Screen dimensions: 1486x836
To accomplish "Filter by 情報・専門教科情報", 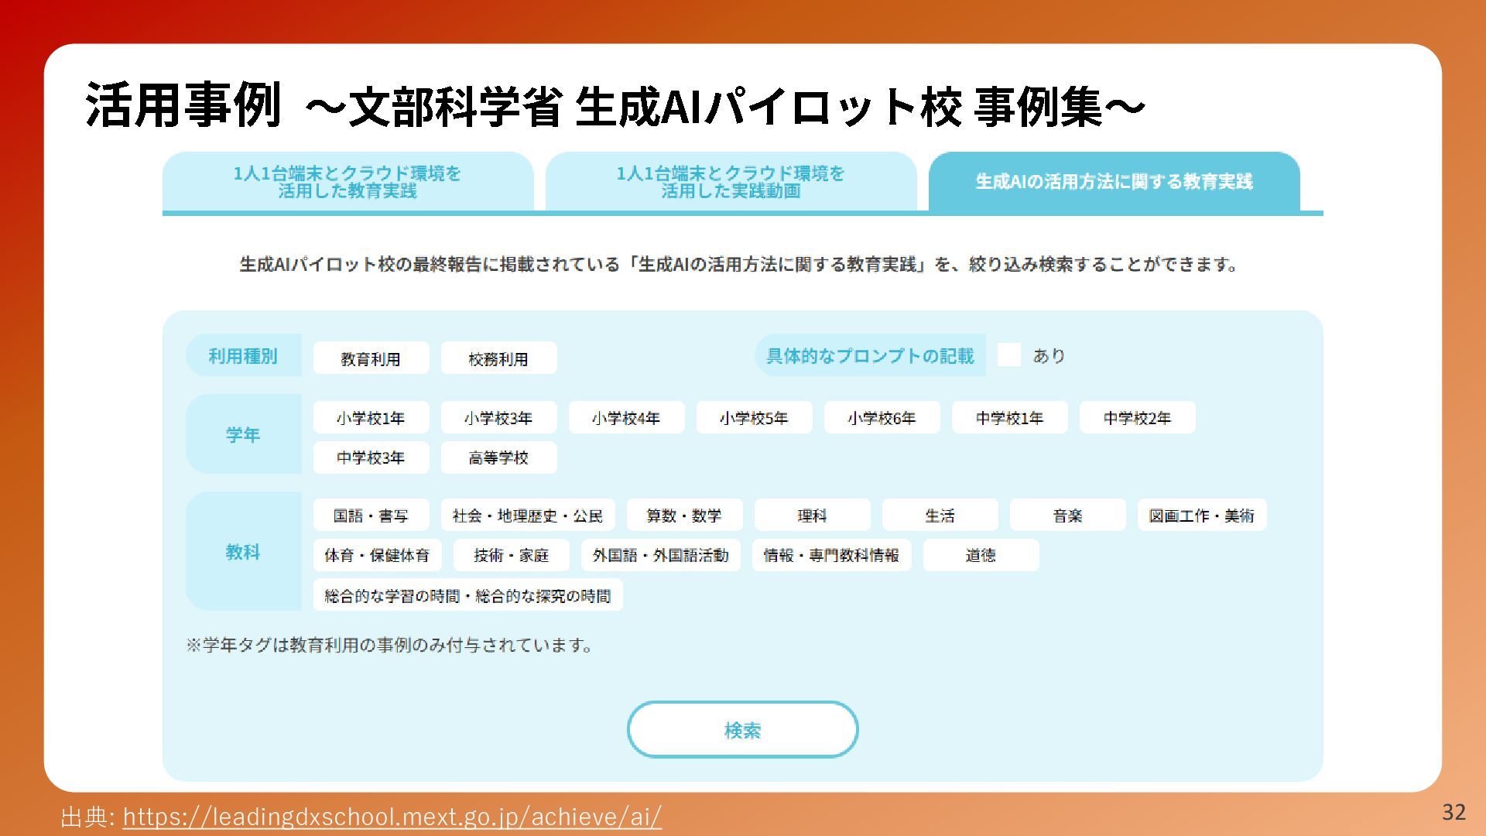I will coord(831,555).
